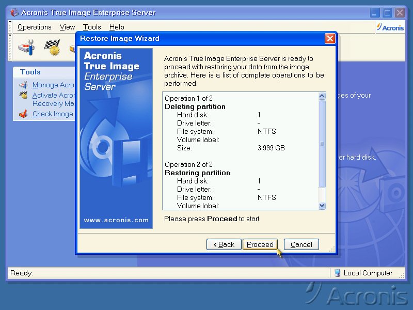
Task: Click the main window toolbar grip handle
Action: 10,48
